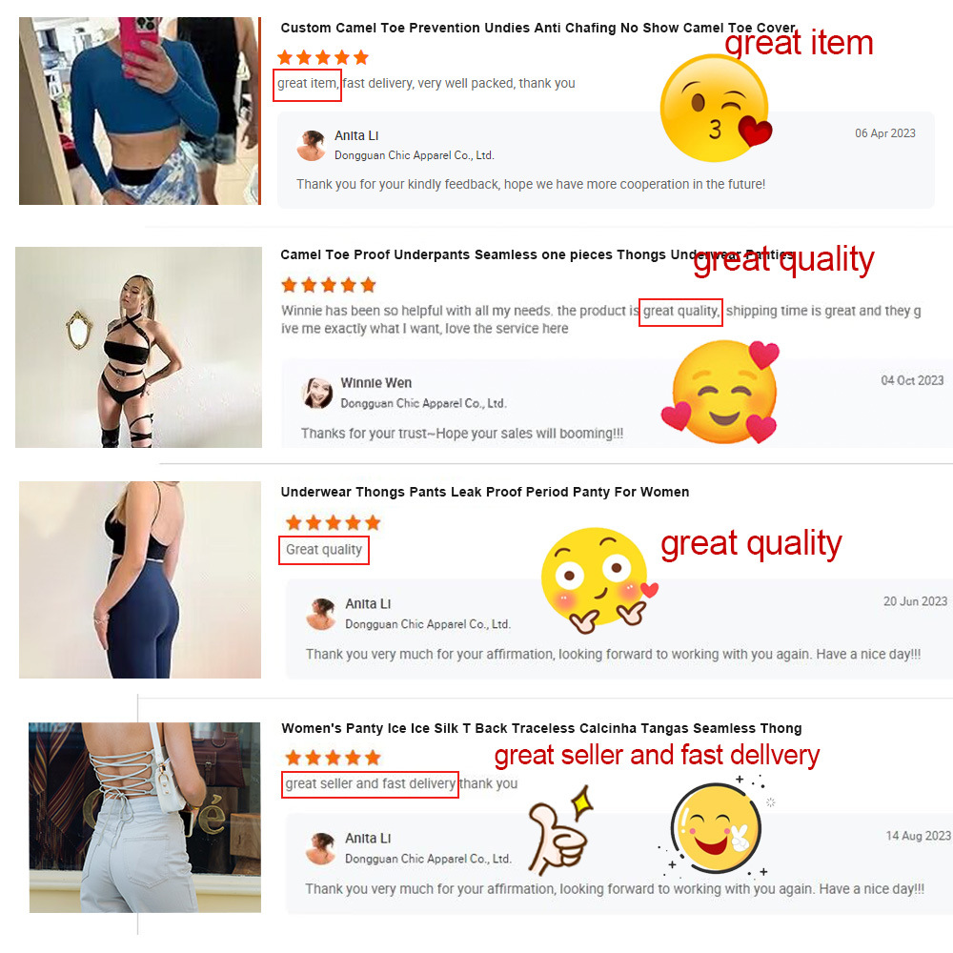View the navy leggings review photo

point(140,579)
